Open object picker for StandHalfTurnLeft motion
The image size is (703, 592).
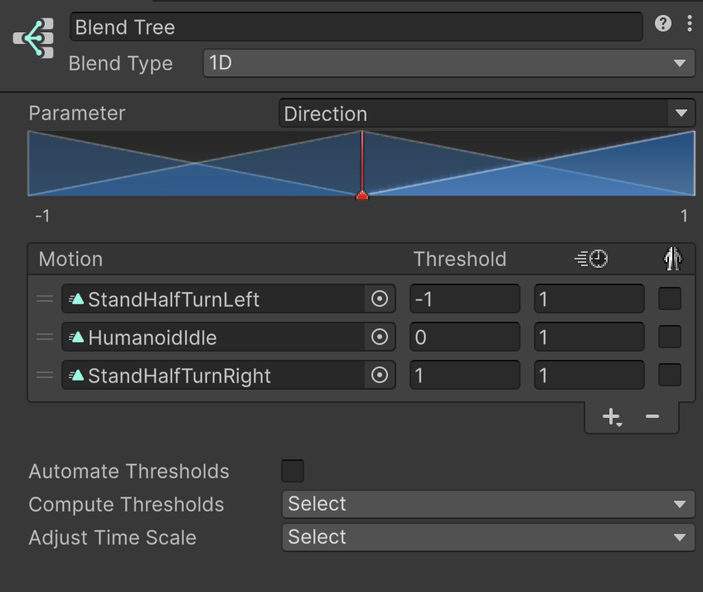click(x=380, y=298)
